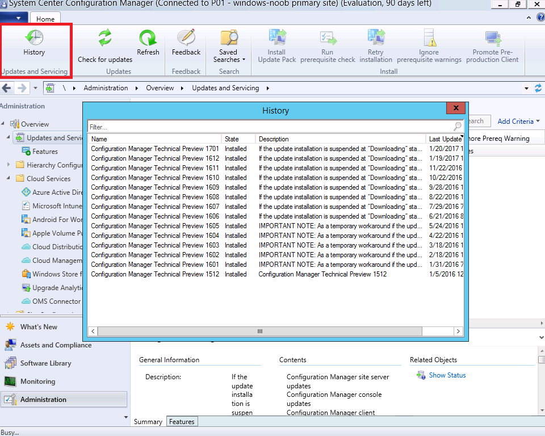The width and height of the screenshot is (545, 436).
Task: Open Feedback pencil icon
Action: coord(186,37)
